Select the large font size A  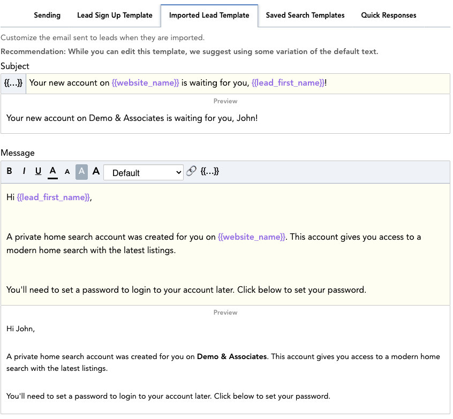point(96,172)
